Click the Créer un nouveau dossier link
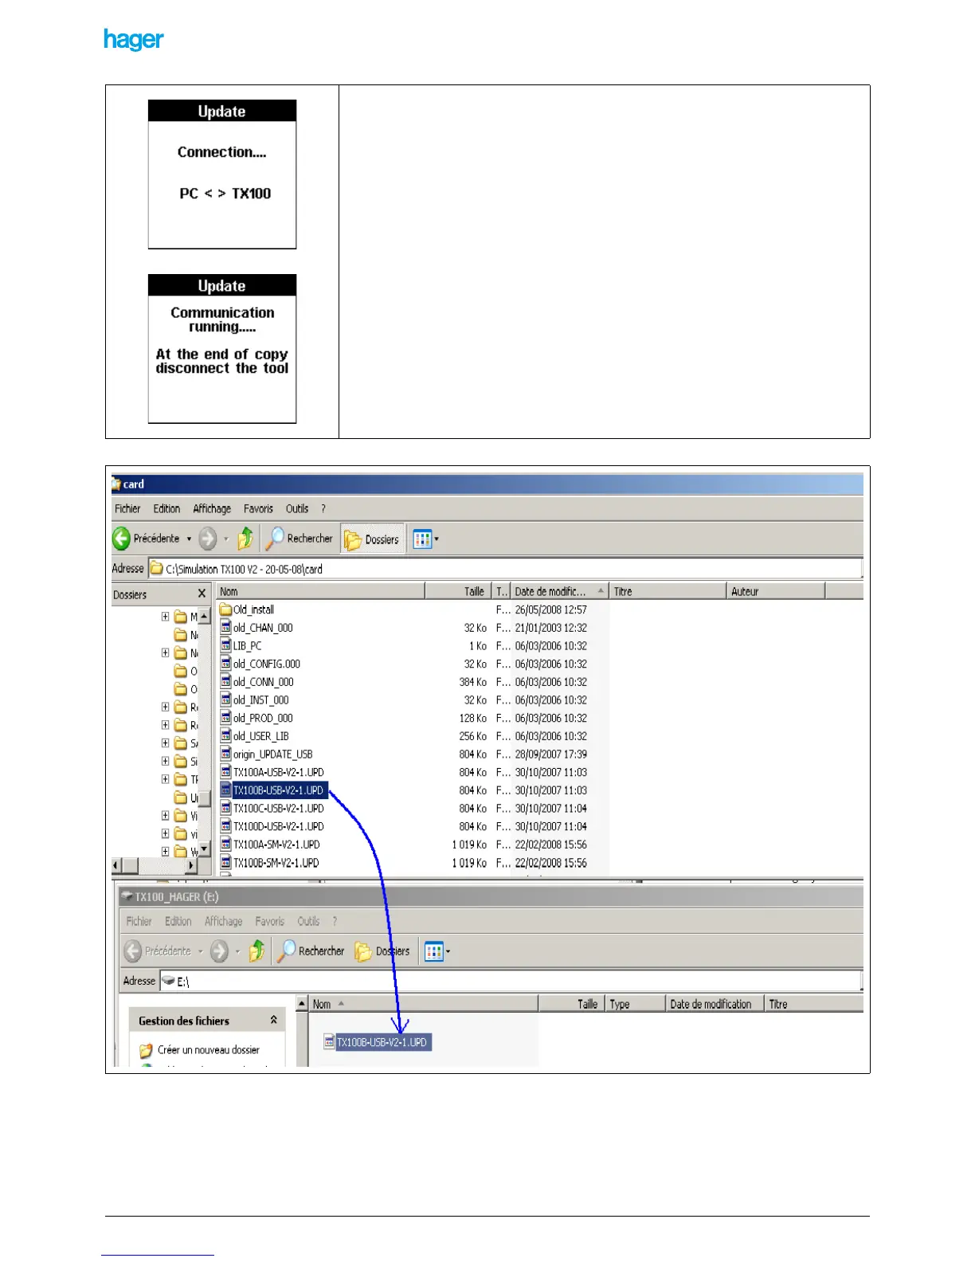The image size is (975, 1262). 209,1050
